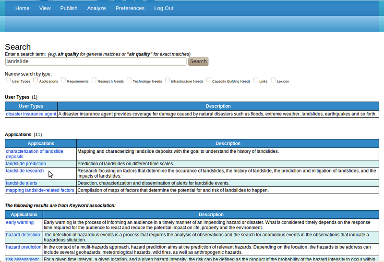
Task: Click the early warning link
Action: pyautogui.click(x=20, y=222)
